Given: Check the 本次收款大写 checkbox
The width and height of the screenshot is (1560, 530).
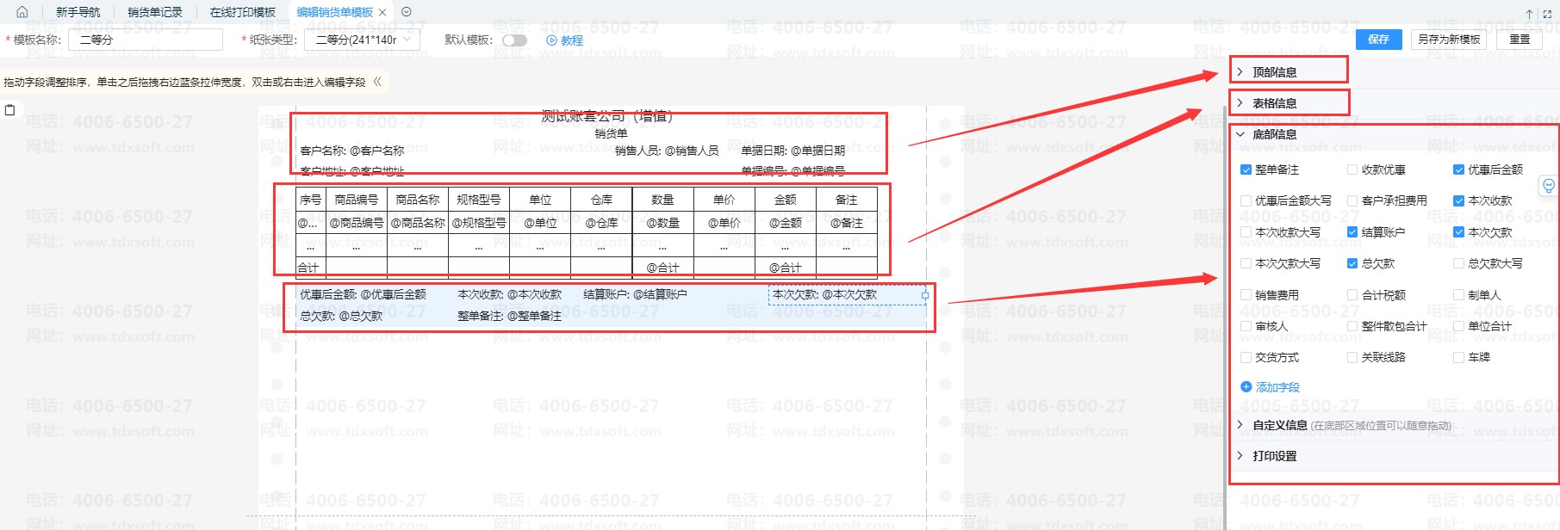Looking at the screenshot, I should click(x=1246, y=232).
